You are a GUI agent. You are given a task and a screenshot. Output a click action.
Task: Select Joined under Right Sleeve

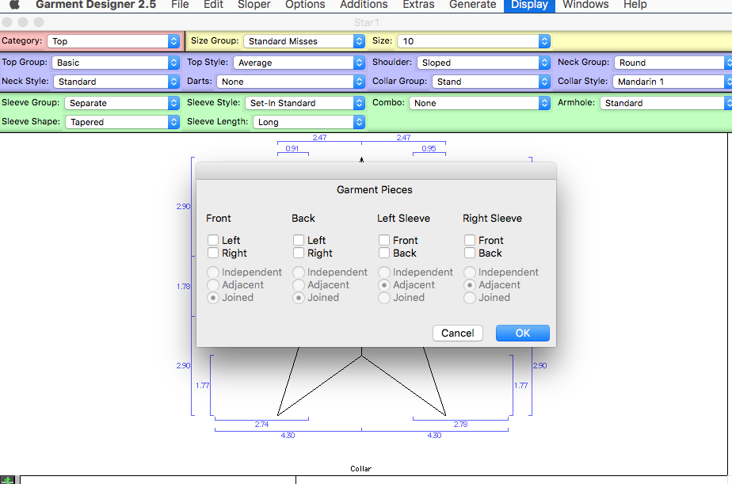470,298
